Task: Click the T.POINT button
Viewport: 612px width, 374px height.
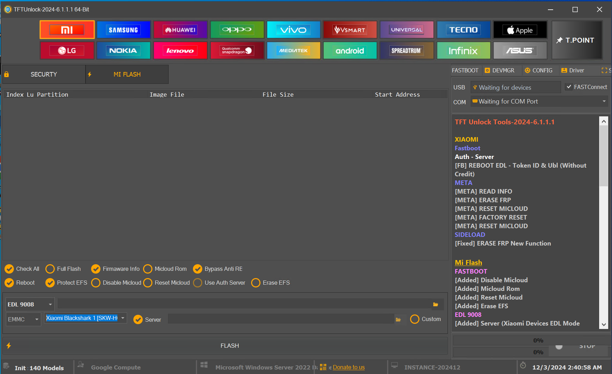Action: point(577,40)
